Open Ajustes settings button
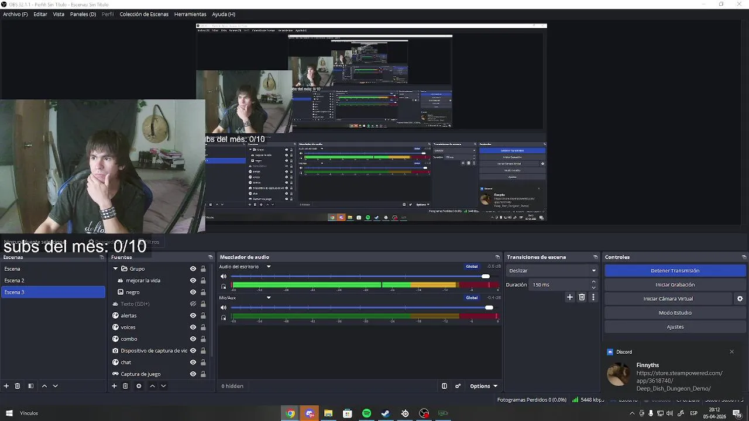Image resolution: width=749 pixels, height=421 pixels. pos(675,327)
